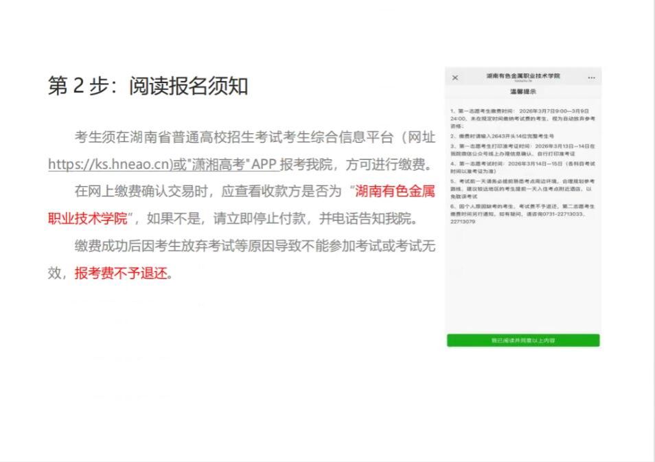Click the paragraph line starting 考生须在湖南省普通高校
655x462 pixels.
(x=254, y=137)
